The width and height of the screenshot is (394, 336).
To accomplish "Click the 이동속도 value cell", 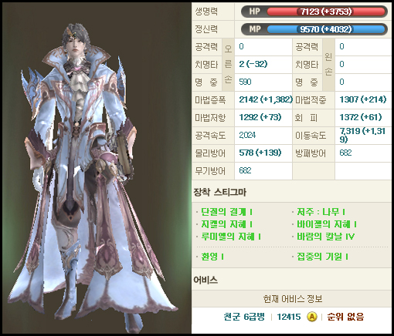I will click(x=363, y=136).
